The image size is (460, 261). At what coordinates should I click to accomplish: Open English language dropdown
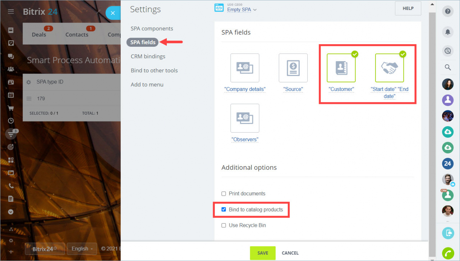coord(82,248)
